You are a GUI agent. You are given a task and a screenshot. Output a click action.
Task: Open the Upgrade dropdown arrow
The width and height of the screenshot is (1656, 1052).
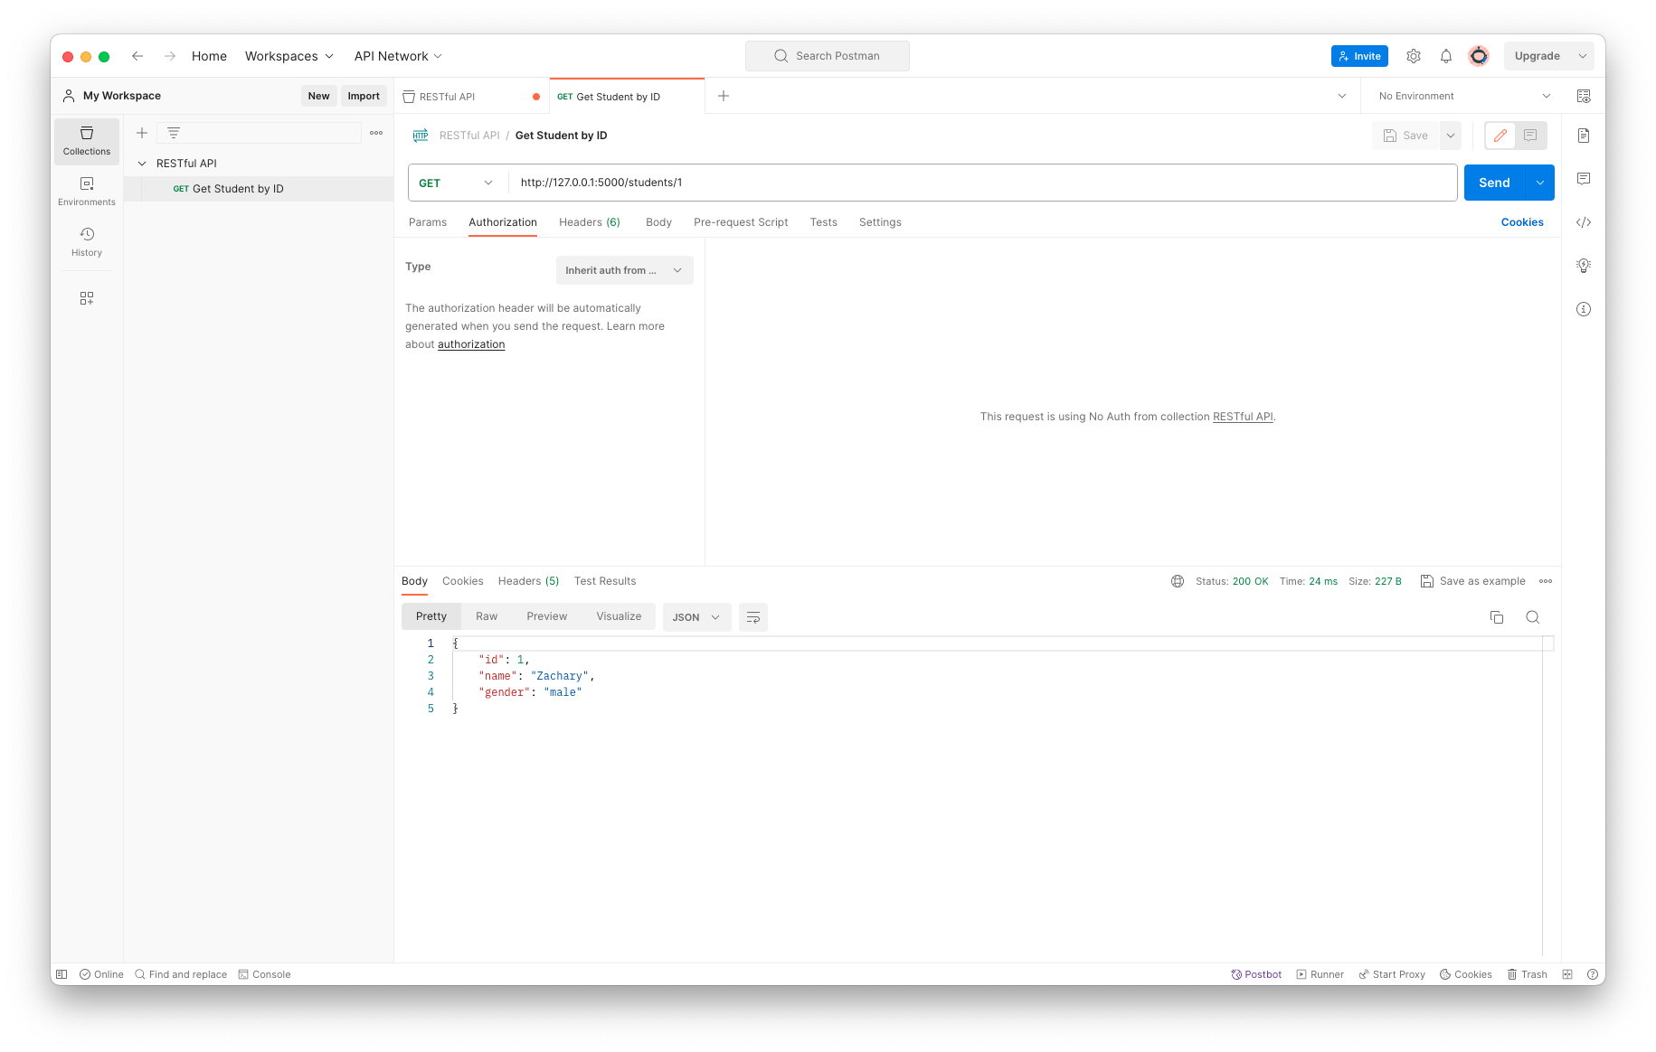tap(1583, 56)
